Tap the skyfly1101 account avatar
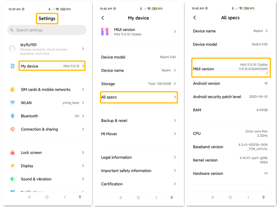This screenshot has width=277, height=207. [x=12, y=49]
